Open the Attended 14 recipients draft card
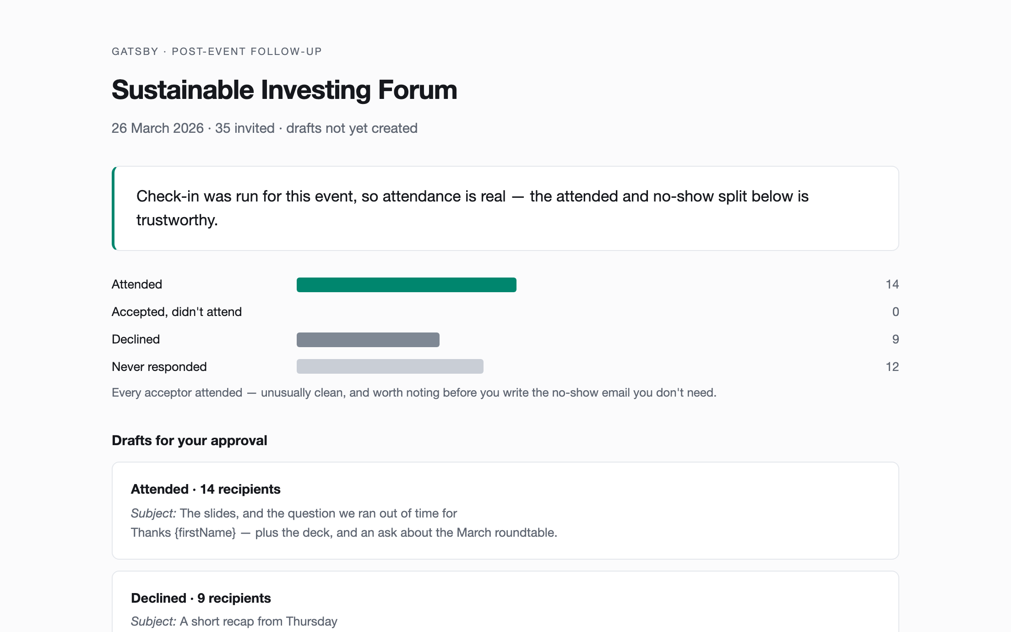Image resolution: width=1011 pixels, height=632 pixels. coord(505,510)
